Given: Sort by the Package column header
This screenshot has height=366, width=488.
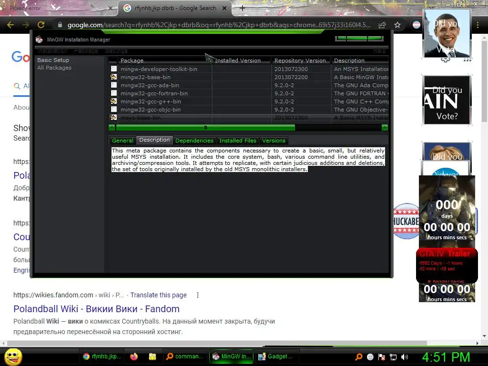Looking at the screenshot, I should coord(165,61).
